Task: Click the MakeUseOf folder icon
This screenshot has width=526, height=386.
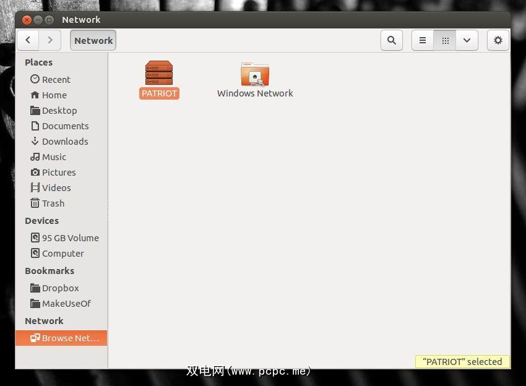Action: (35, 303)
